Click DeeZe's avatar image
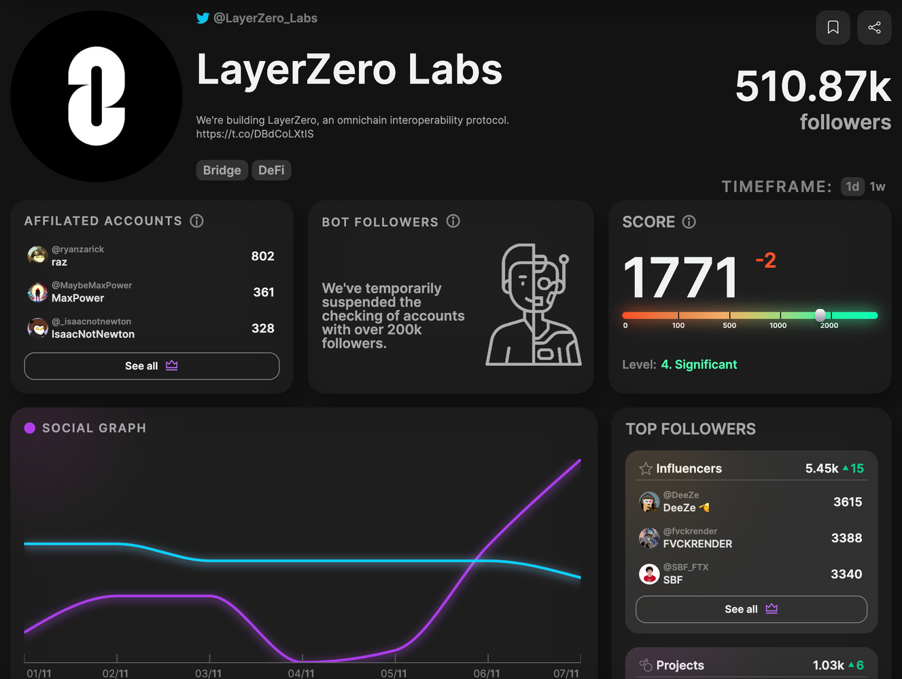 (x=649, y=502)
